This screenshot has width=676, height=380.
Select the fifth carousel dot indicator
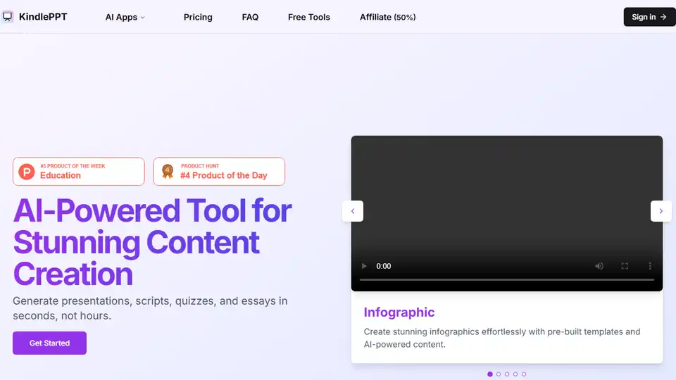(x=524, y=374)
